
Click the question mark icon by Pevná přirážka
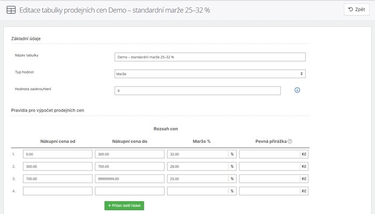(x=290, y=141)
